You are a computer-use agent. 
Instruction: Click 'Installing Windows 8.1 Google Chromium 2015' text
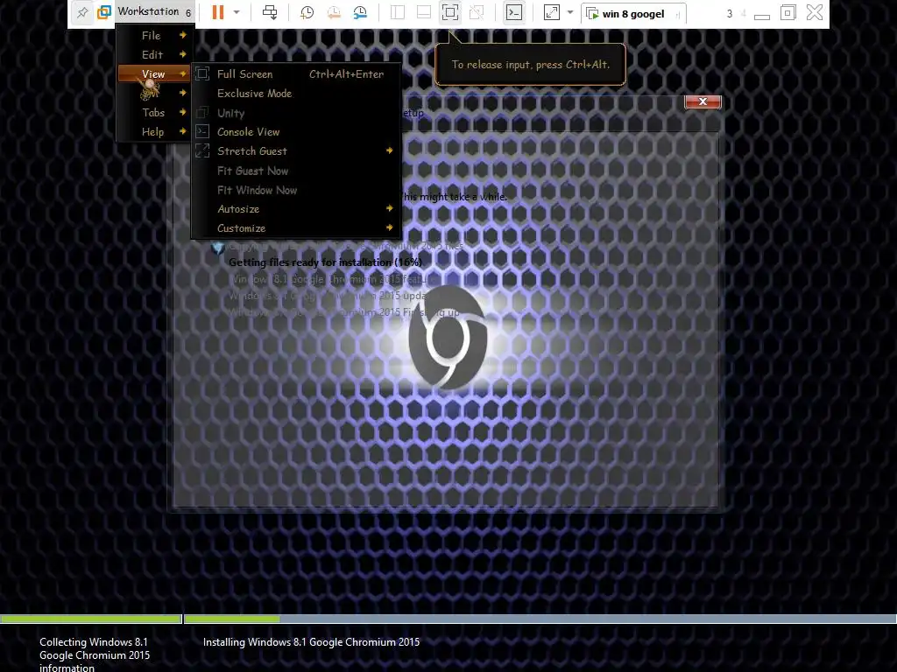click(x=311, y=642)
